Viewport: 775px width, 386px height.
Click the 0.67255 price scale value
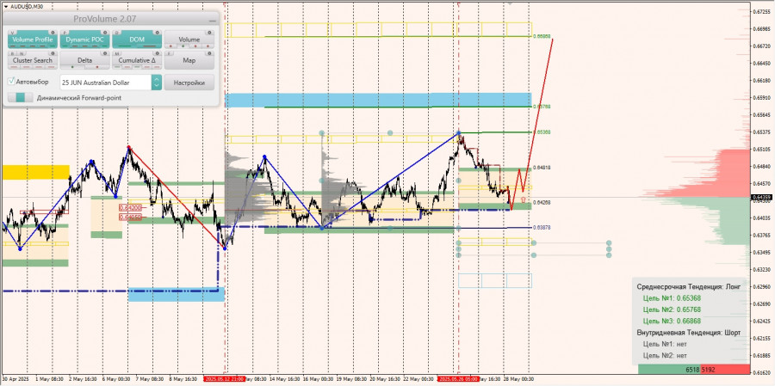coord(762,11)
